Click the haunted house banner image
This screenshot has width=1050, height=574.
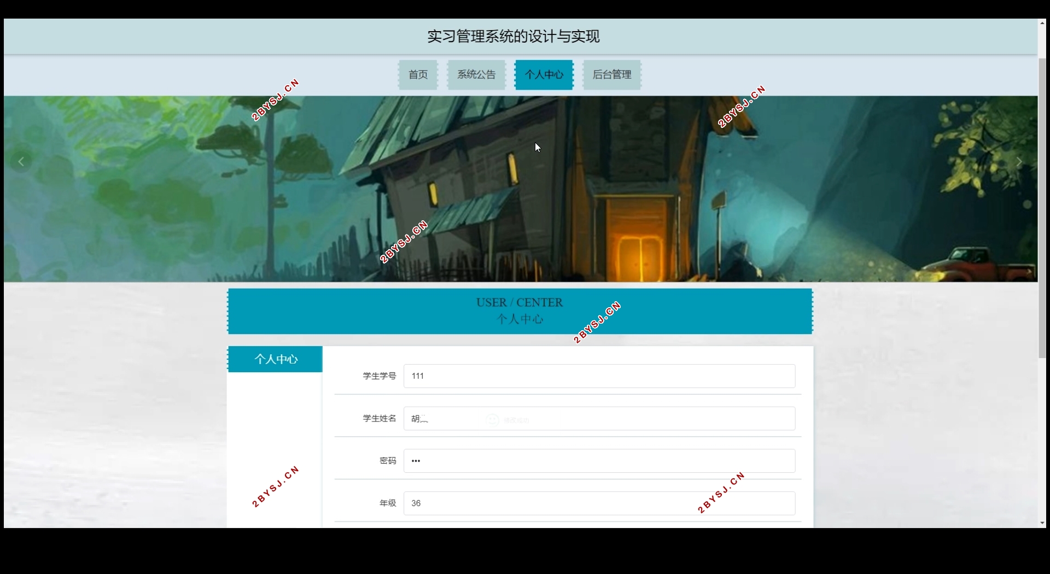pos(521,189)
